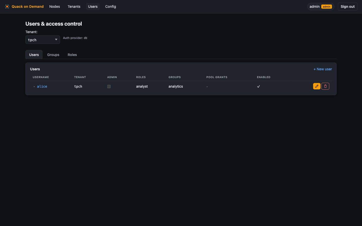Click the Sign out button
Screen dimensions: 362x226
(x=348, y=7)
